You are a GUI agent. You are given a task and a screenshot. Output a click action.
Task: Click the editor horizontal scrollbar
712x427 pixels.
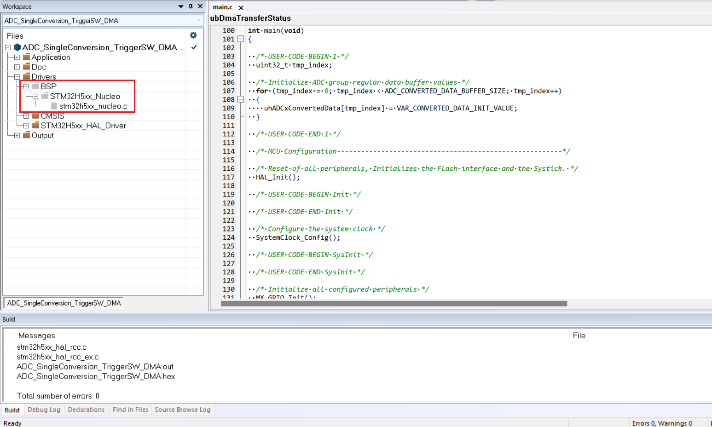point(394,304)
